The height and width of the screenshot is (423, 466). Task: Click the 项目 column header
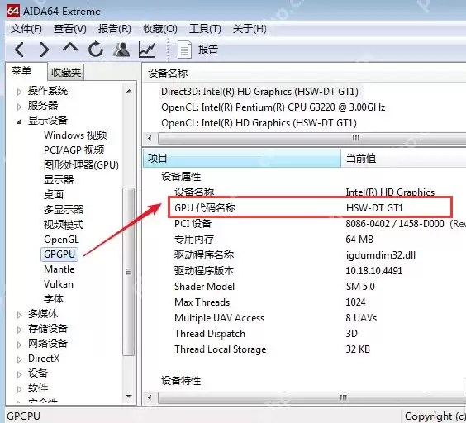point(241,158)
